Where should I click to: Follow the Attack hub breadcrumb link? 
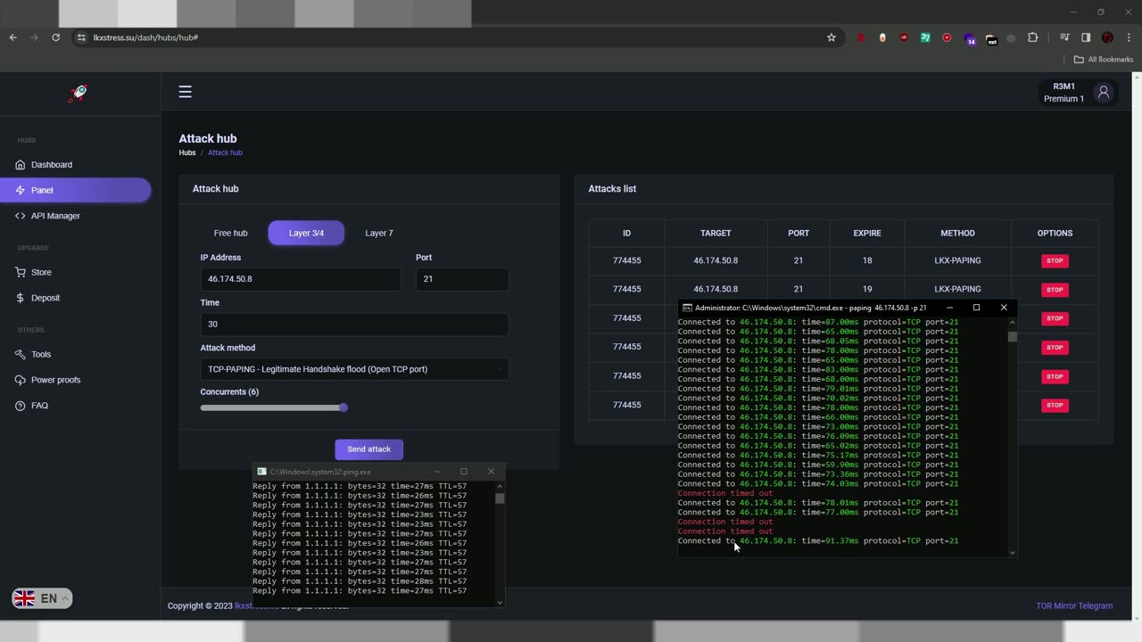click(x=225, y=152)
